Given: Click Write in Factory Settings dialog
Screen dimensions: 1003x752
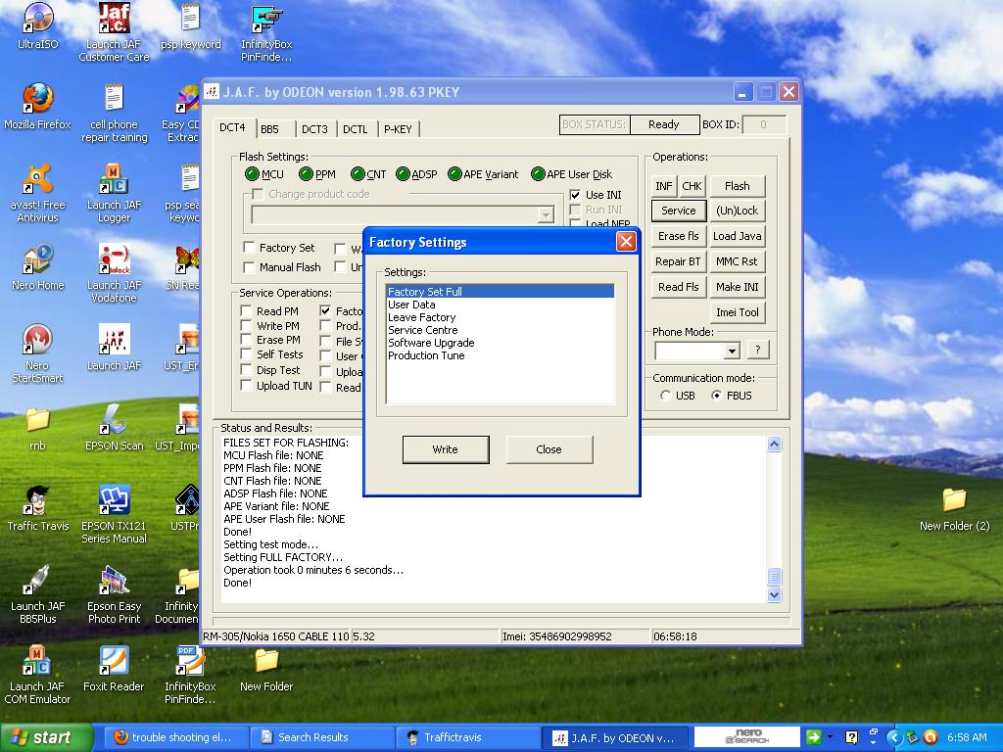Looking at the screenshot, I should coord(446,449).
